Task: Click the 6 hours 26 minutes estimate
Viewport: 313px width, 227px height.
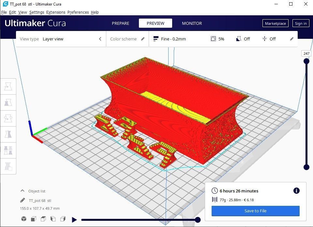Action: click(x=239, y=191)
